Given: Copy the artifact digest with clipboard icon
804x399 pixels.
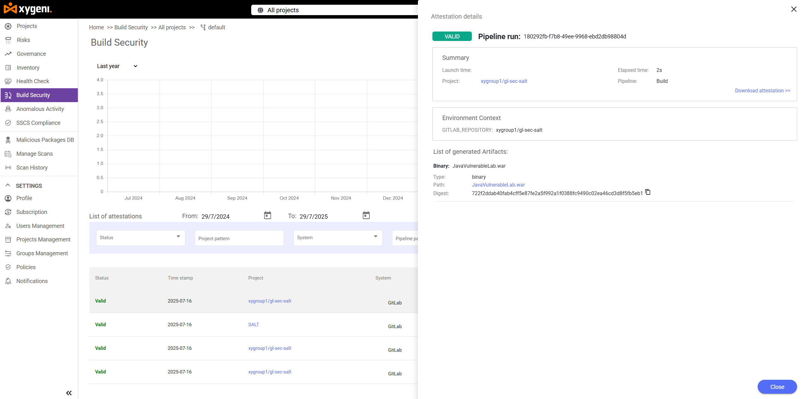Looking at the screenshot, I should click(x=648, y=192).
